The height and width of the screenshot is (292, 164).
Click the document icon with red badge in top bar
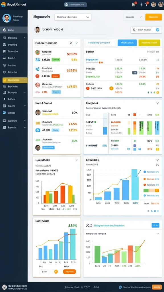coord(134,5)
